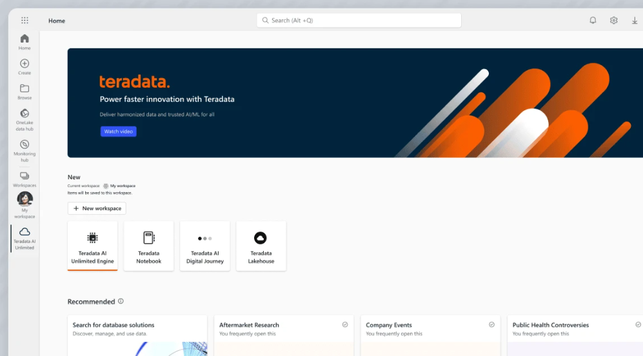The height and width of the screenshot is (356, 643).
Task: Open the Aftermarket Research card
Action: coord(284,335)
